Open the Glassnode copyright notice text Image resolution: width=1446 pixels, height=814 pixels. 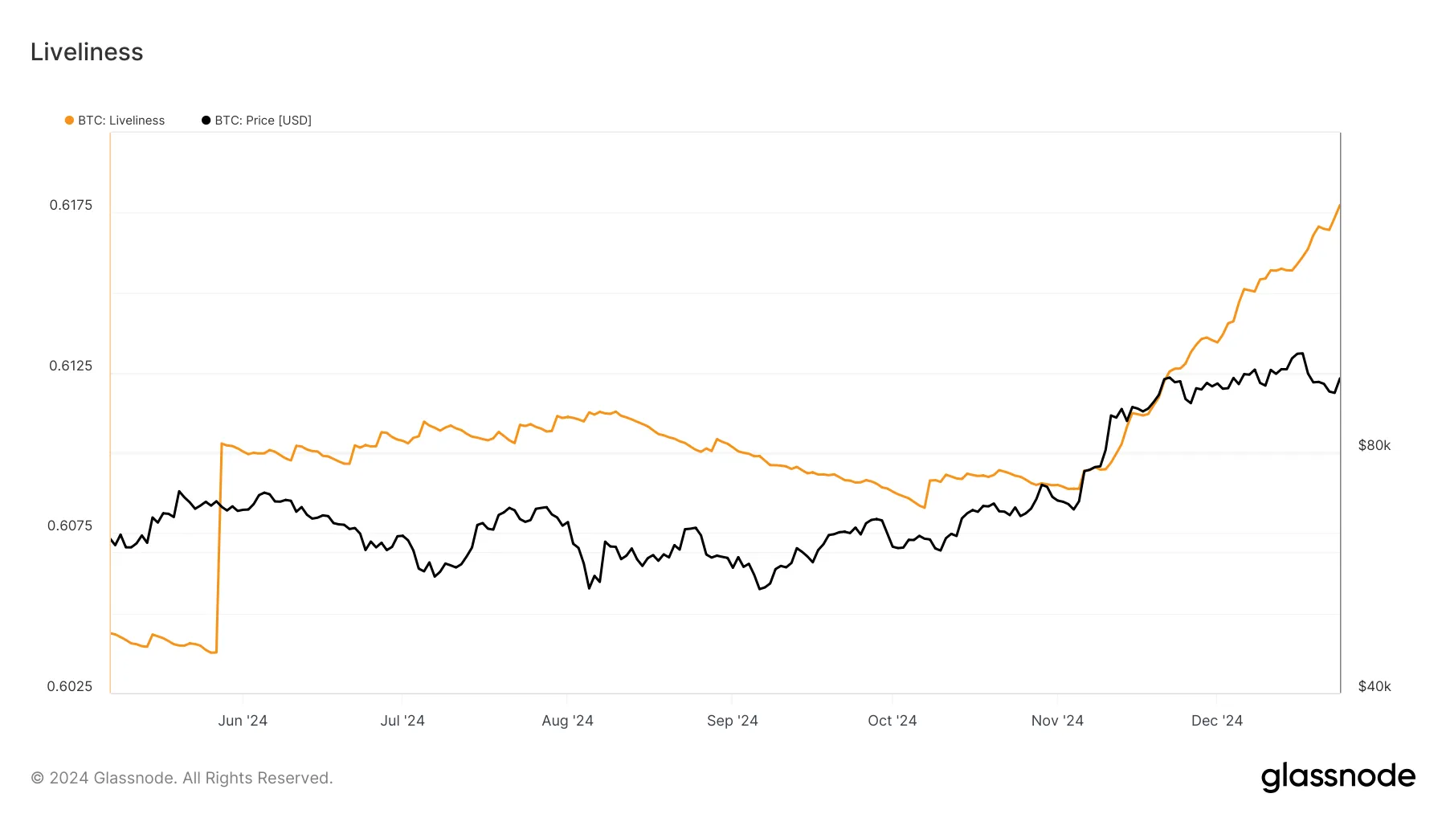[x=182, y=778]
